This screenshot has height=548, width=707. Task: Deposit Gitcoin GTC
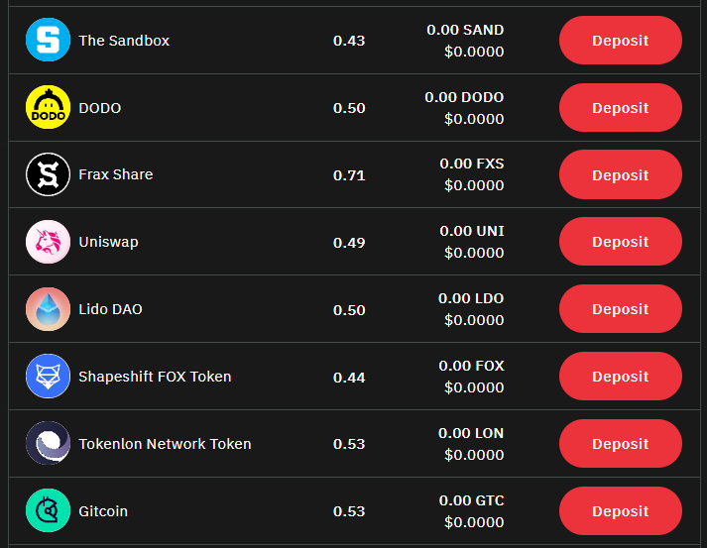coord(621,511)
